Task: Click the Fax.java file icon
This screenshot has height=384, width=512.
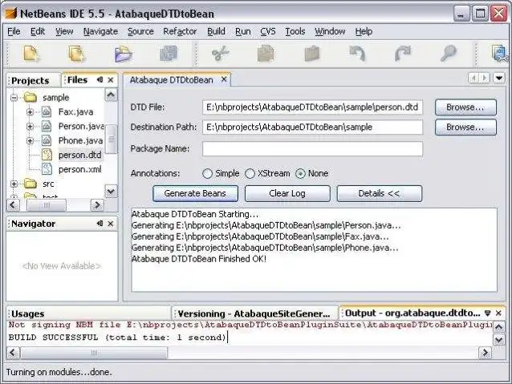Action: click(47, 112)
